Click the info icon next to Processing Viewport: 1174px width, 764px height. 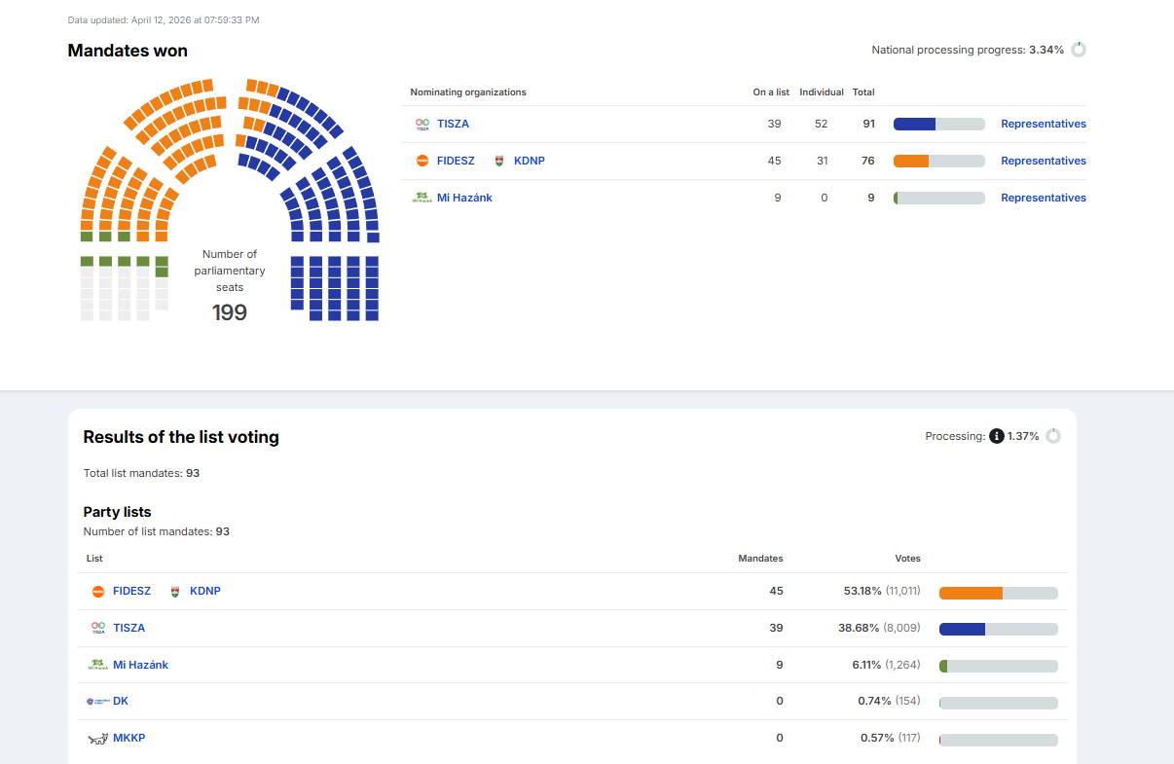pyautogui.click(x=997, y=436)
